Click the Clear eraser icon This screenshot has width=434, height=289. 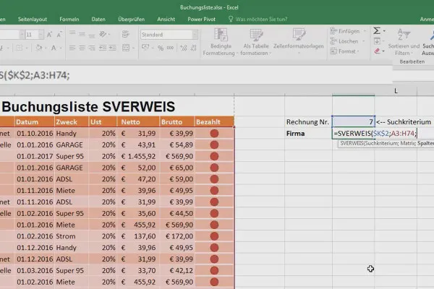click(x=377, y=51)
